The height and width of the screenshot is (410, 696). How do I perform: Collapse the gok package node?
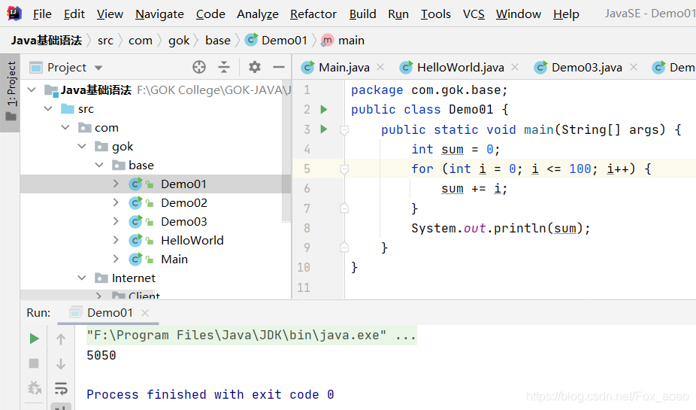[x=82, y=146]
